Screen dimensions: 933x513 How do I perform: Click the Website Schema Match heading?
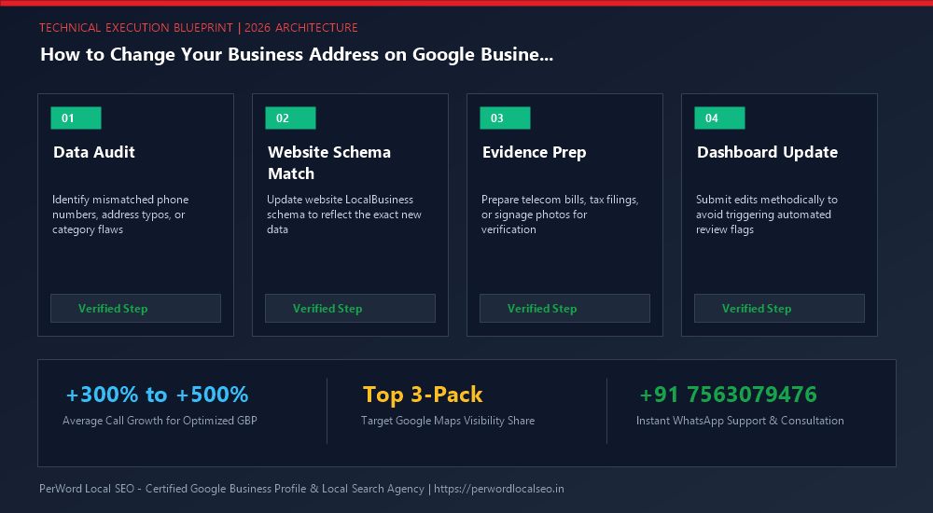[329, 162]
